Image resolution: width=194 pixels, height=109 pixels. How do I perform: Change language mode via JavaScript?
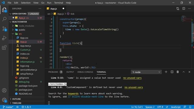(x=176, y=107)
